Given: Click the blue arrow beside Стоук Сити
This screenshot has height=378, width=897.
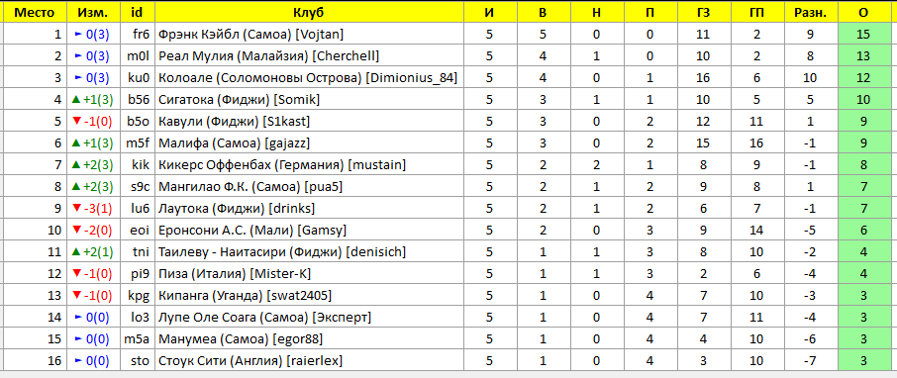Looking at the screenshot, I should tap(78, 361).
